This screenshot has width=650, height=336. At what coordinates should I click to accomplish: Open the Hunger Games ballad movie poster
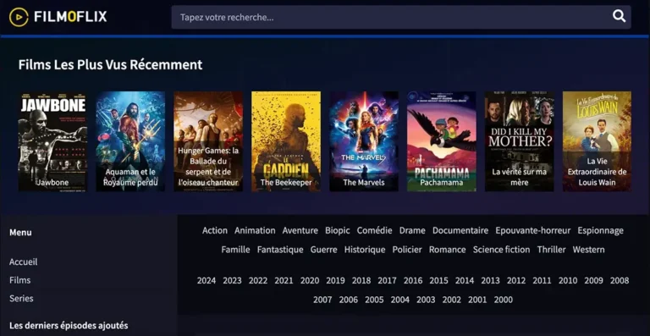point(208,141)
